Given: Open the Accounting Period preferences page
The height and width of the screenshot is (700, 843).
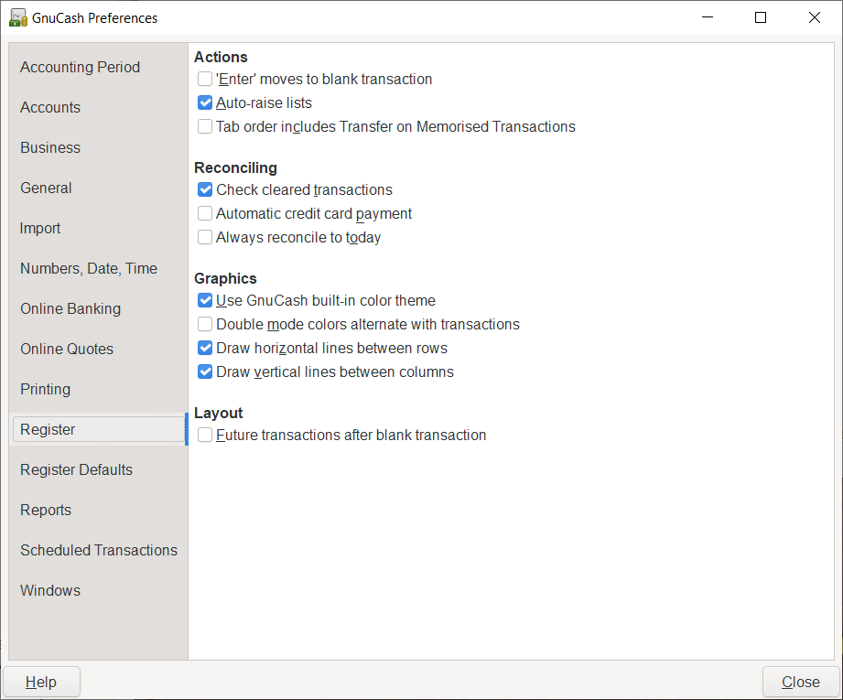Looking at the screenshot, I should (x=81, y=67).
